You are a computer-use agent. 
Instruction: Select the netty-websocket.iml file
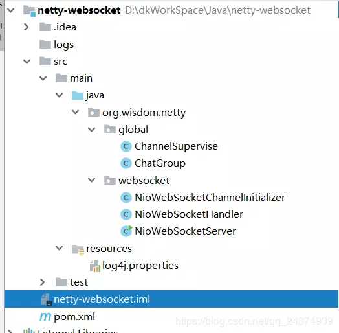pos(171,299)
